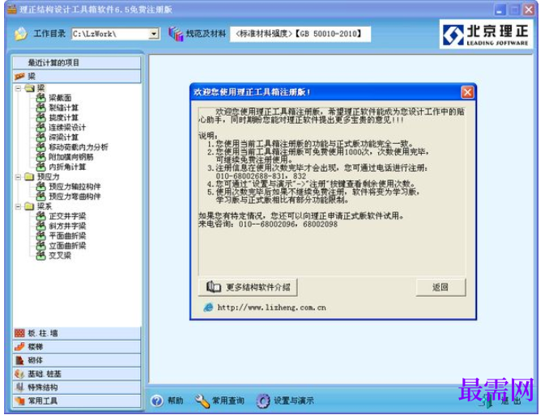The image size is (549, 415).
Task: Open the 工作目录 path dropdown arrow
Action: [x=154, y=34]
